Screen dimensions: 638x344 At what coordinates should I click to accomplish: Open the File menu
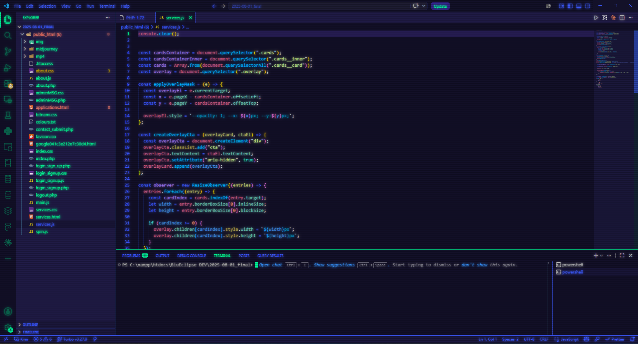tap(18, 6)
